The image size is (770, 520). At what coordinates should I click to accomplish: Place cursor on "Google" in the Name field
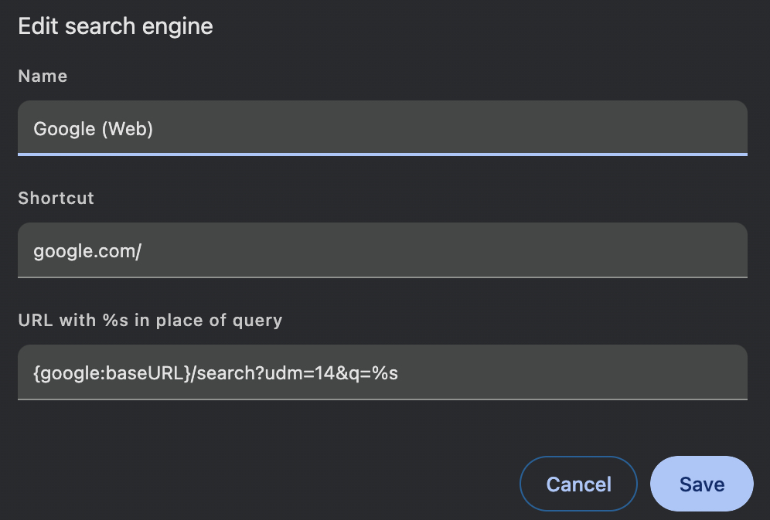[63, 129]
